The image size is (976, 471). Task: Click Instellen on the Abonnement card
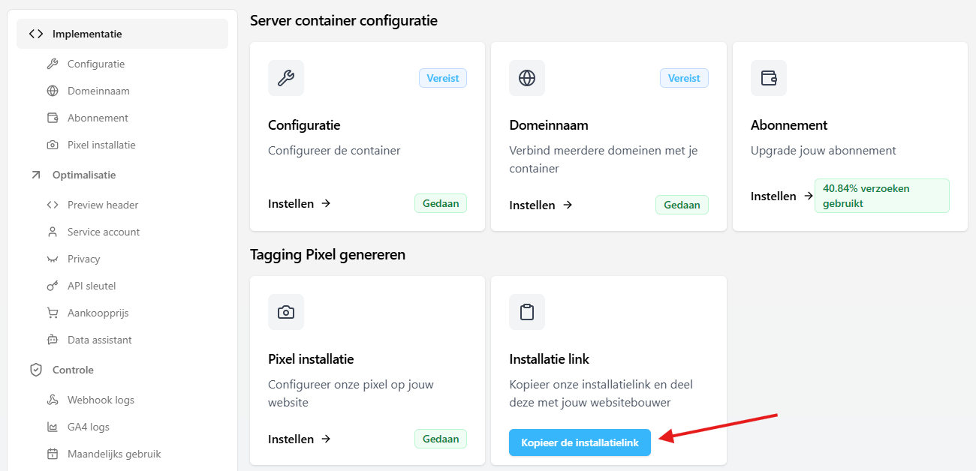click(781, 196)
